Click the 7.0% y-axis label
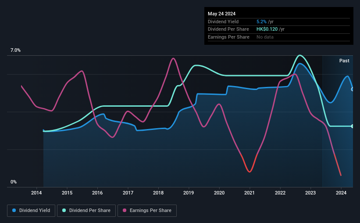Screen dimensions: 360x223 click(x=15, y=50)
